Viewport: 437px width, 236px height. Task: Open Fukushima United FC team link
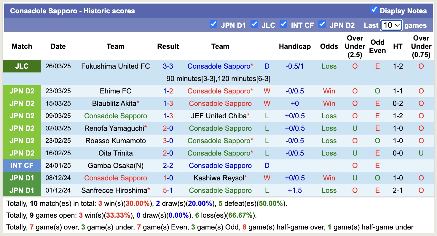click(x=115, y=66)
